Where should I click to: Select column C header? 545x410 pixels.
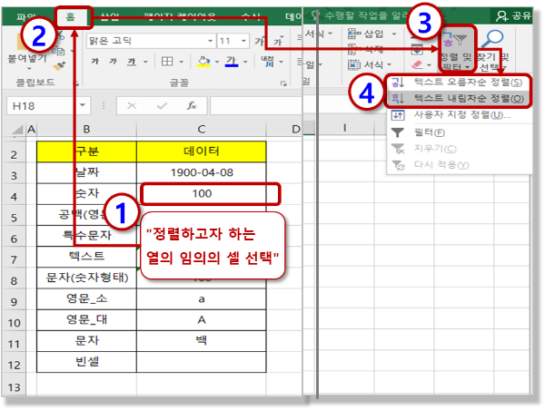(x=202, y=129)
